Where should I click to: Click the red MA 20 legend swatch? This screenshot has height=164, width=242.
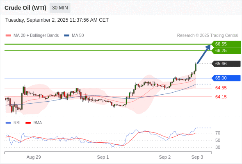(8, 36)
